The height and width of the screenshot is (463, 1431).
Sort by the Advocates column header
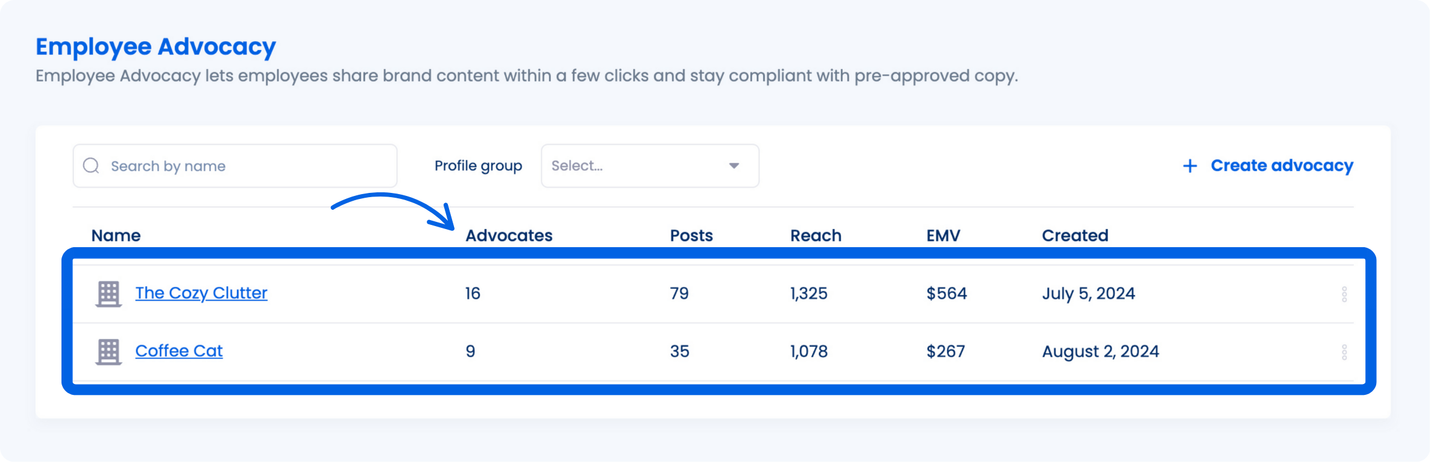pyautogui.click(x=509, y=235)
